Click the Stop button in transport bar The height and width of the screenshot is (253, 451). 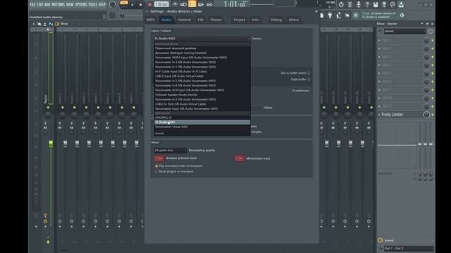(141, 4)
